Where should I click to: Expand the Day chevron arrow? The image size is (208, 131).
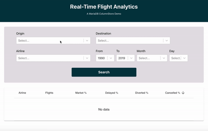click(x=184, y=58)
